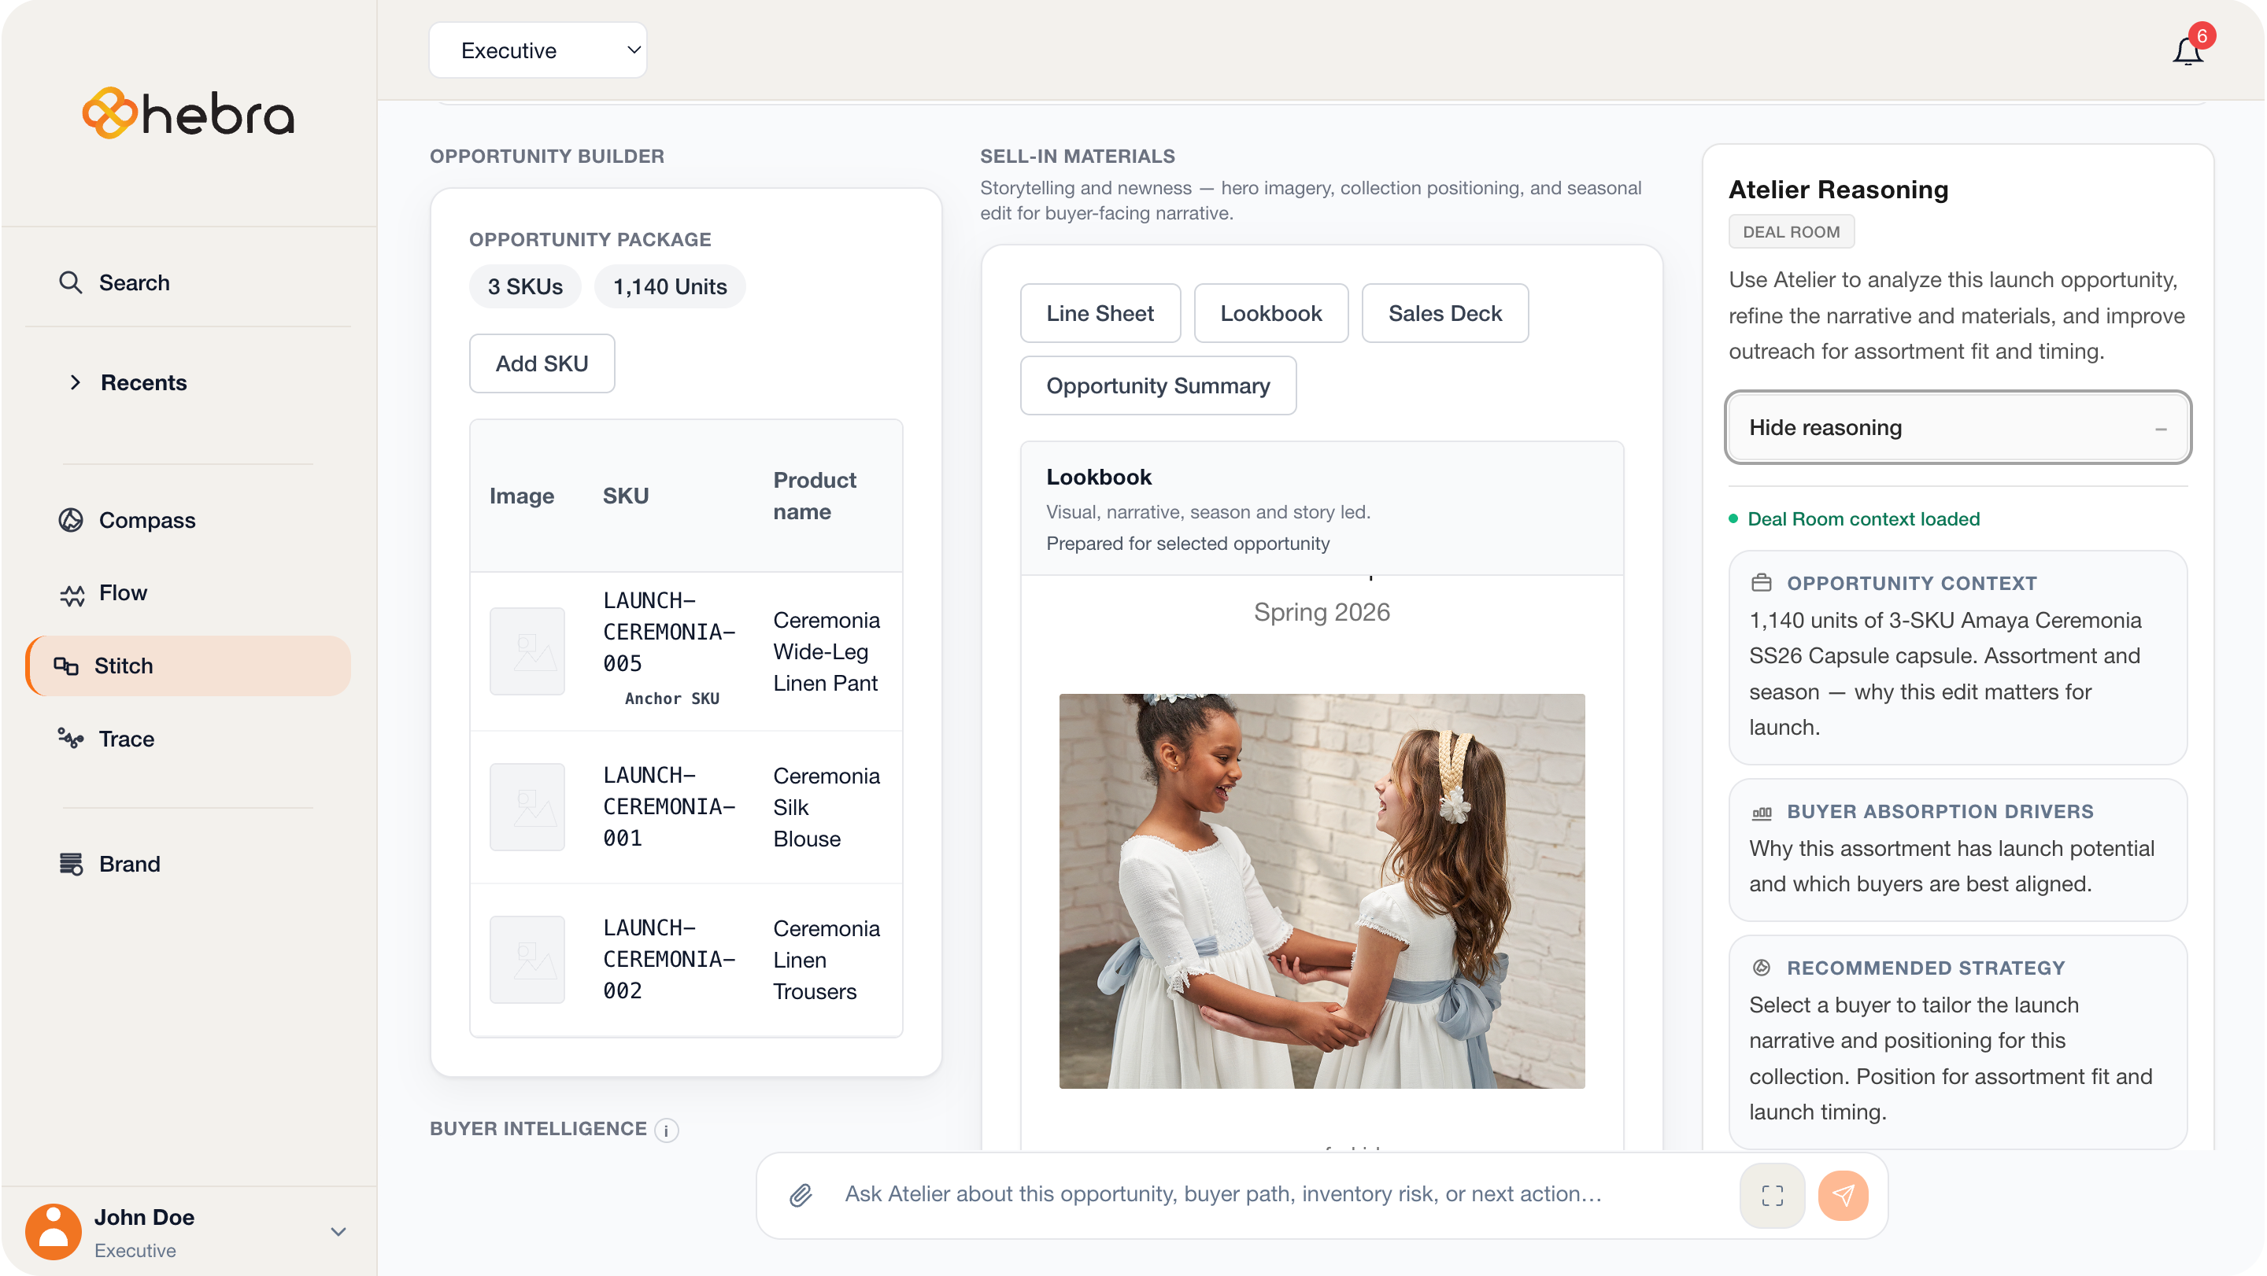Expand the Recents list
2267x1276 pixels.
coord(143,382)
